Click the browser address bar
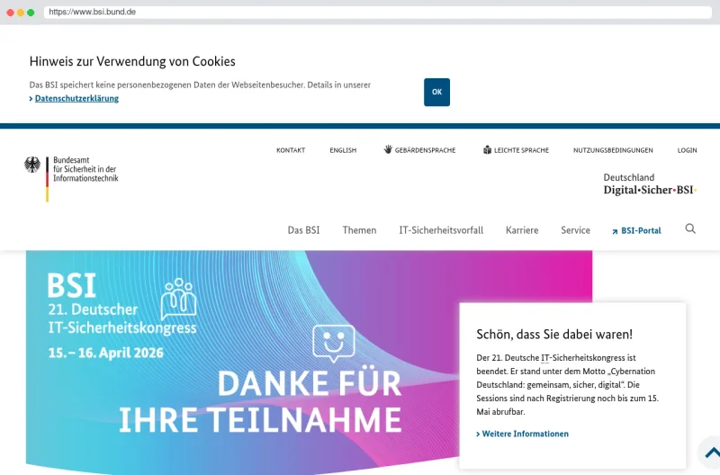This screenshot has height=475, width=720. (x=377, y=12)
